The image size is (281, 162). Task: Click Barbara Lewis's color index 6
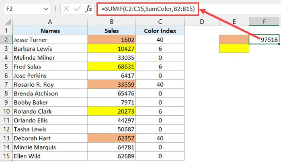[x=160, y=48]
